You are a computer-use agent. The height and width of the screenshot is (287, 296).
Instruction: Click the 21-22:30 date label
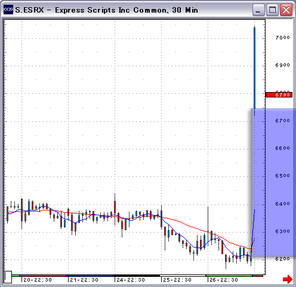(84, 280)
